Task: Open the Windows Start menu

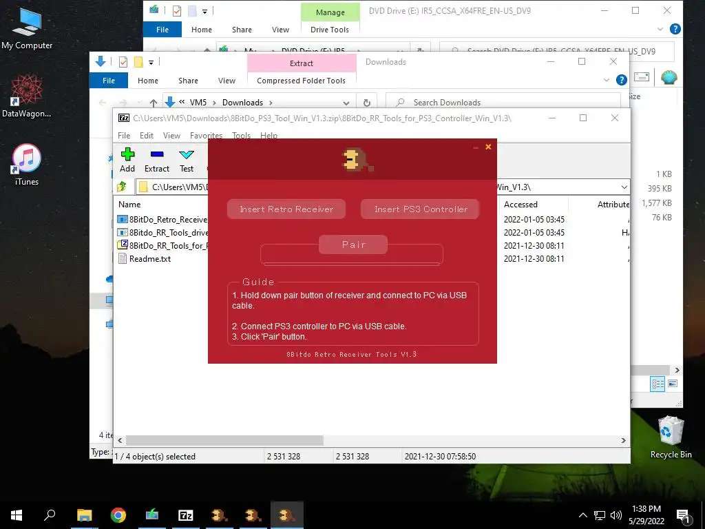Action: (17, 515)
